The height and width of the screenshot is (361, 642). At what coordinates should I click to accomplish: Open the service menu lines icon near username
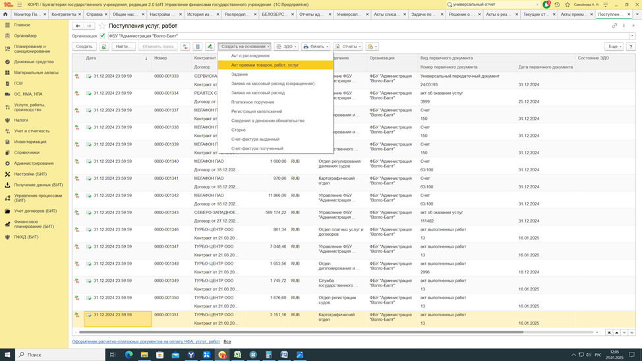pos(606,5)
